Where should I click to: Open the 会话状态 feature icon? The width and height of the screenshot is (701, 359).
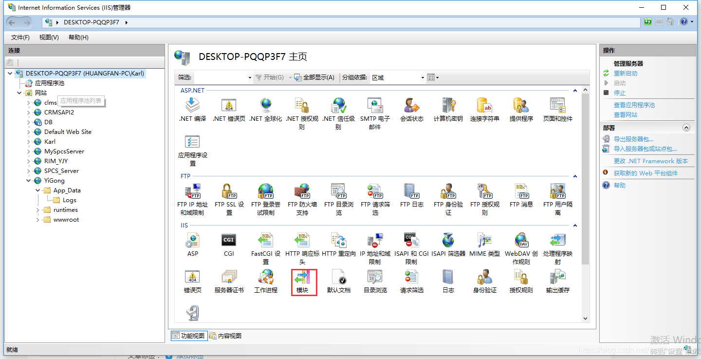click(412, 110)
